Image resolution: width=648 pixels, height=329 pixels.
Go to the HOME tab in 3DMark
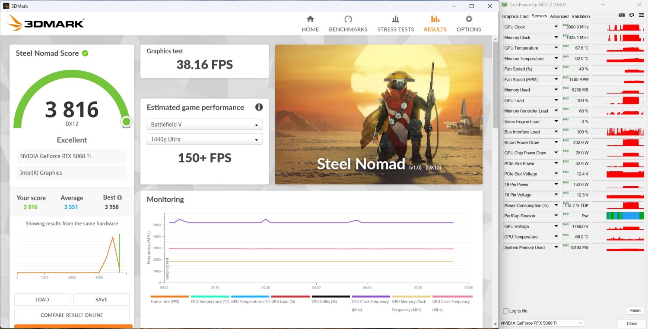(x=310, y=24)
